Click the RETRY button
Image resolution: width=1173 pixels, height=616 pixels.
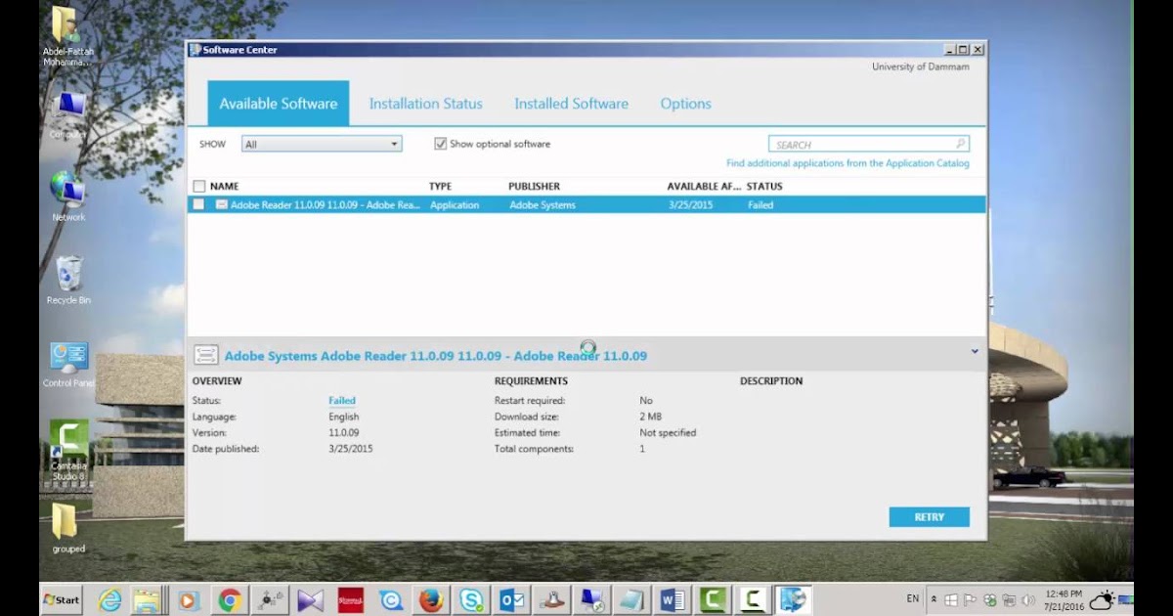point(930,517)
